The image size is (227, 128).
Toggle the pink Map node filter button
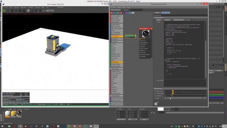pyautogui.click(x=121, y=13)
